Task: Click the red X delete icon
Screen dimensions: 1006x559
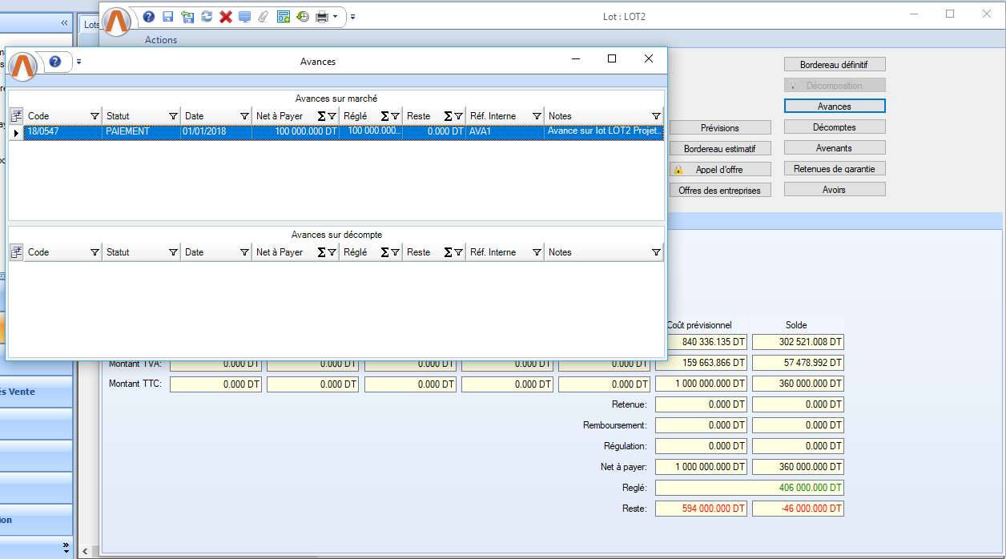Action: point(226,17)
